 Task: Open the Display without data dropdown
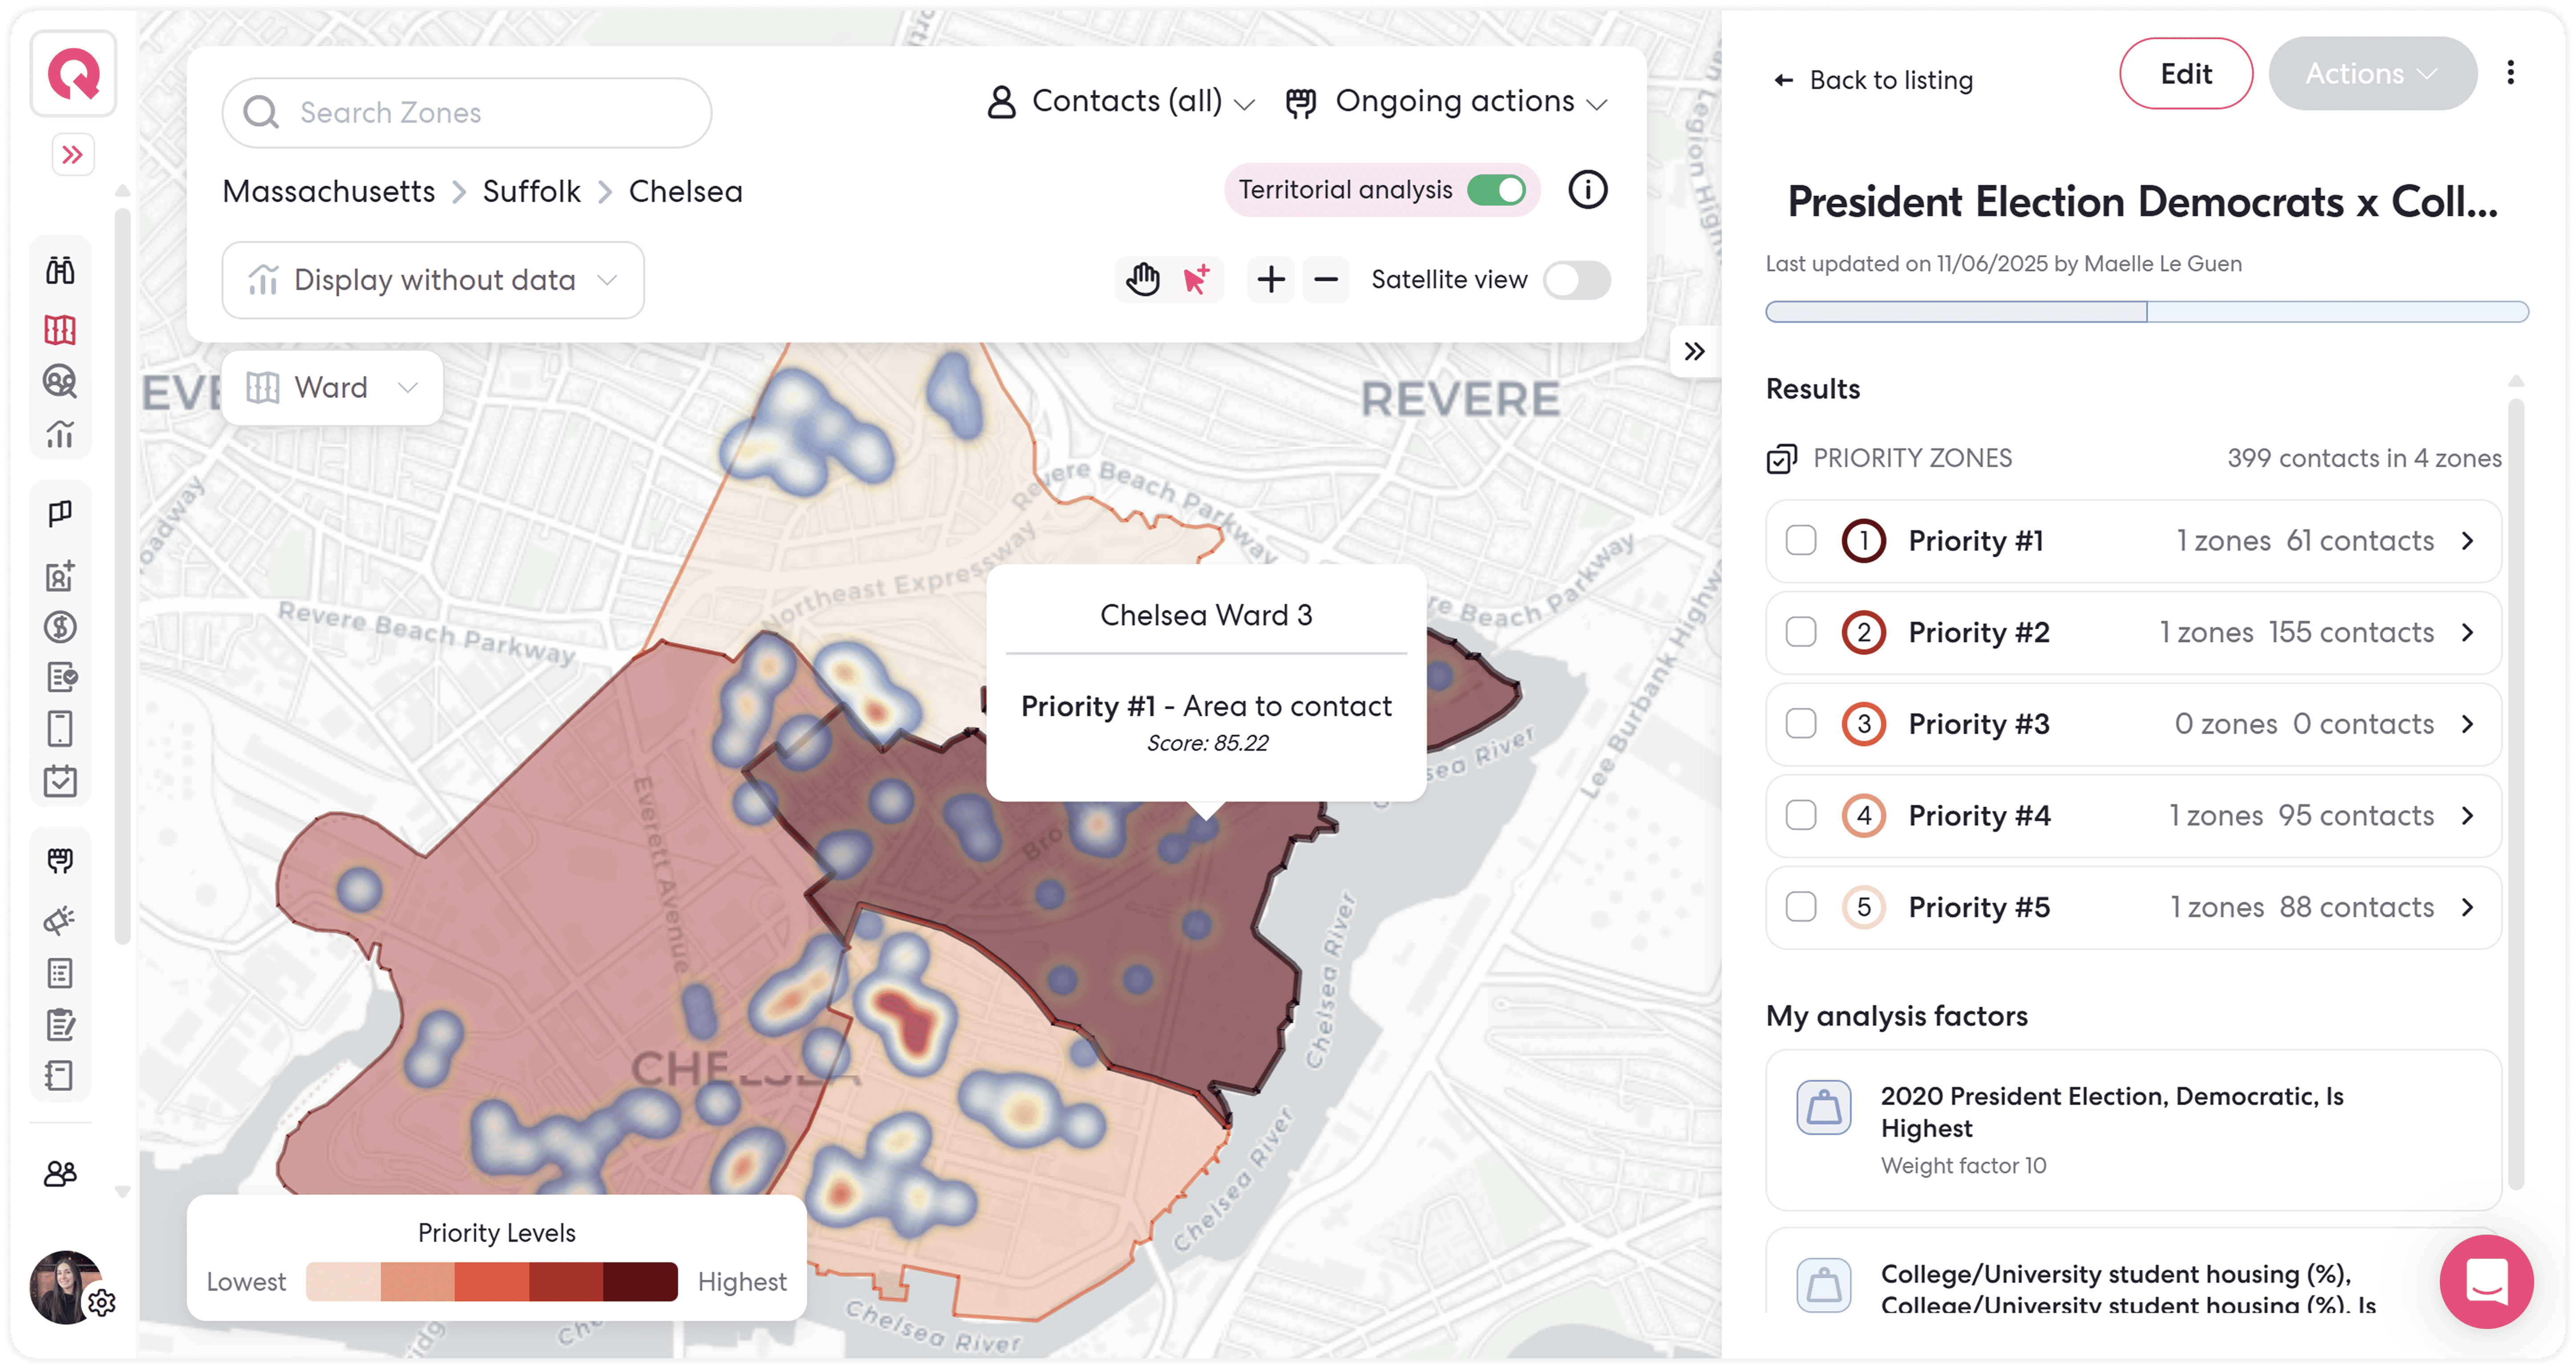click(x=433, y=280)
